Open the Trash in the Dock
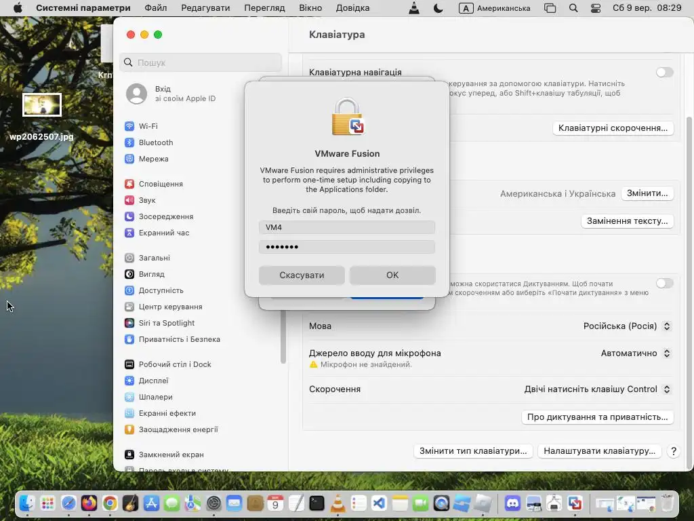694x521 pixels. pyautogui.click(x=667, y=503)
